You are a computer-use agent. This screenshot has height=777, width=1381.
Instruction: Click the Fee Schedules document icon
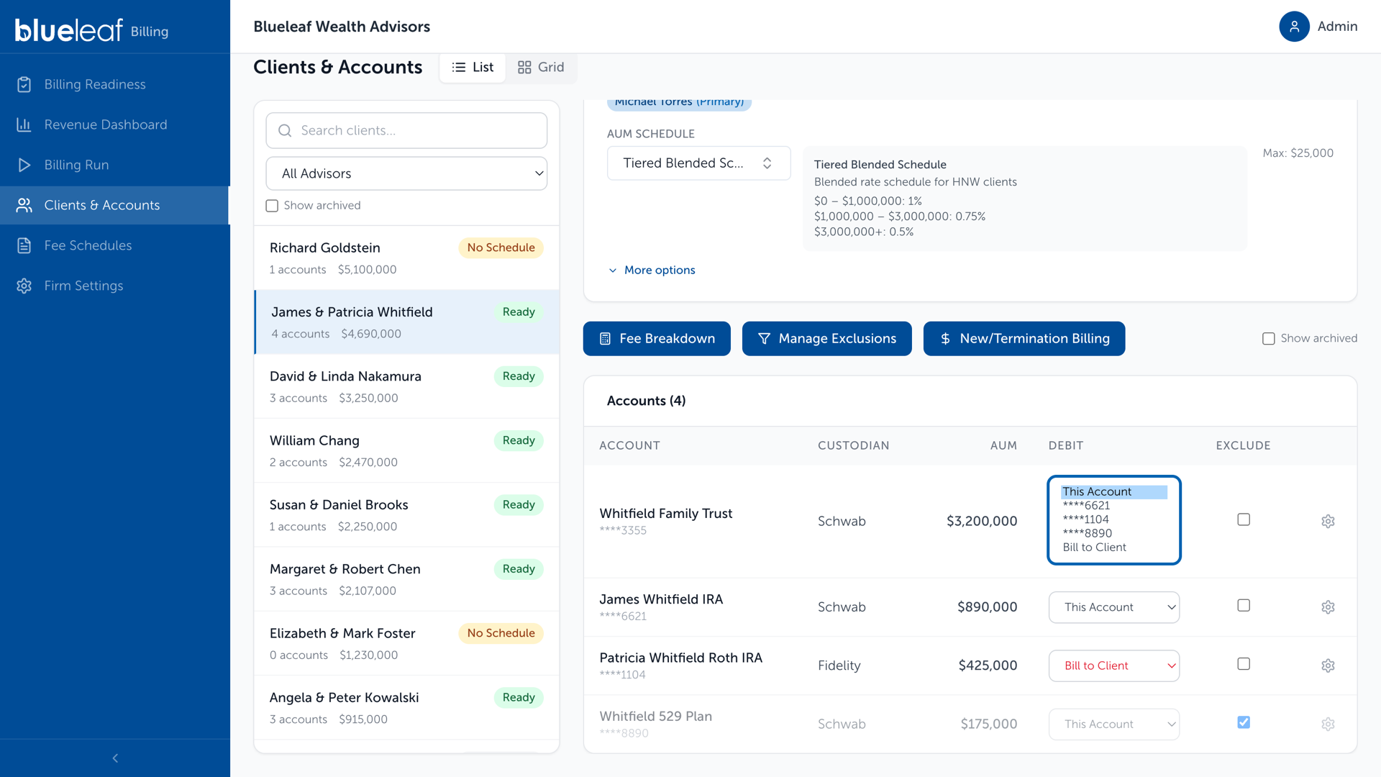24,245
